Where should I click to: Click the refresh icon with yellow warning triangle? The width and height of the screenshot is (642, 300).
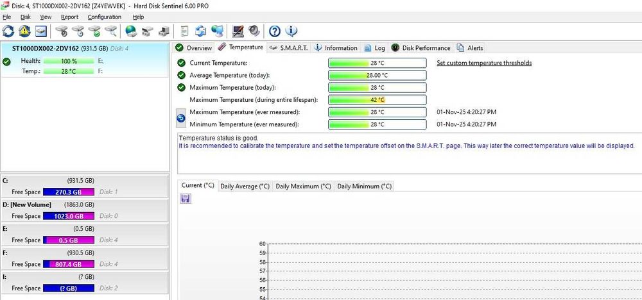(x=24, y=31)
